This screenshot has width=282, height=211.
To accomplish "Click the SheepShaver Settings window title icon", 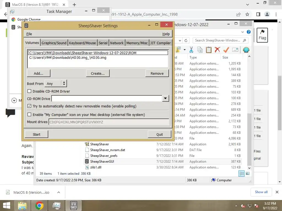I will click(26, 26).
